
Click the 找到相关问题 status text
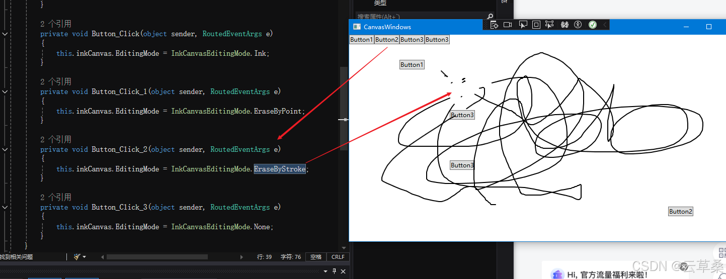tap(17, 257)
